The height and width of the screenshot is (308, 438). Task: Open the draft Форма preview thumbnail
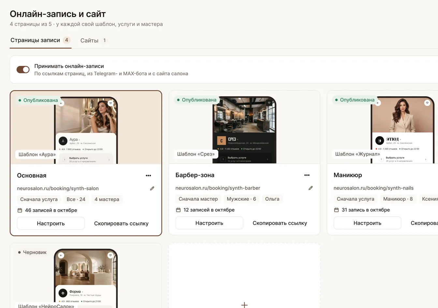(86, 278)
